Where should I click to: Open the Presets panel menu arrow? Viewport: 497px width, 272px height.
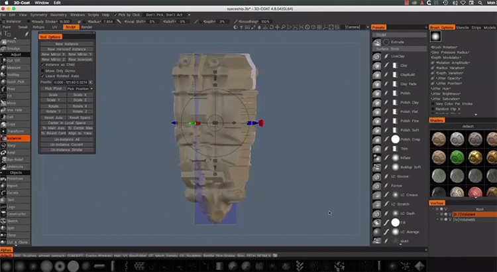tap(426, 28)
